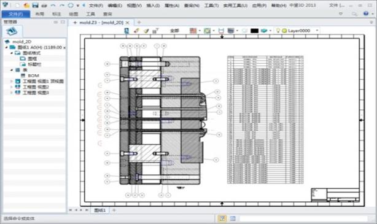The image size is (377, 224).
Task: Expand the 工程图 视图1 node
Action: click(x=11, y=81)
